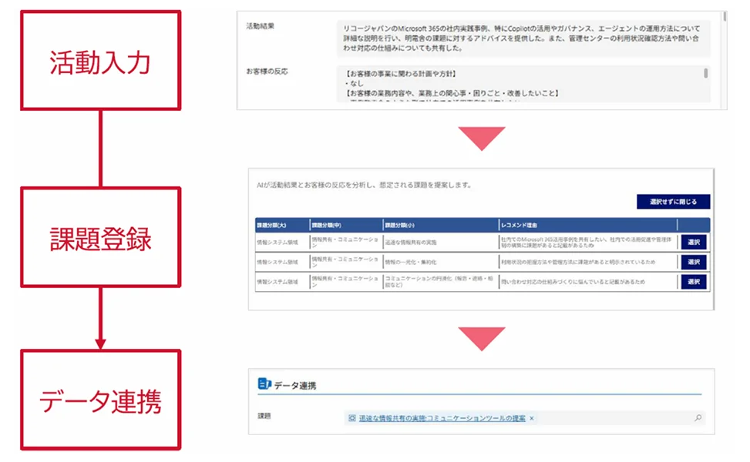This screenshot has width=750, height=462.
Task: Click the データ連携 step box
Action: pyautogui.click(x=100, y=400)
